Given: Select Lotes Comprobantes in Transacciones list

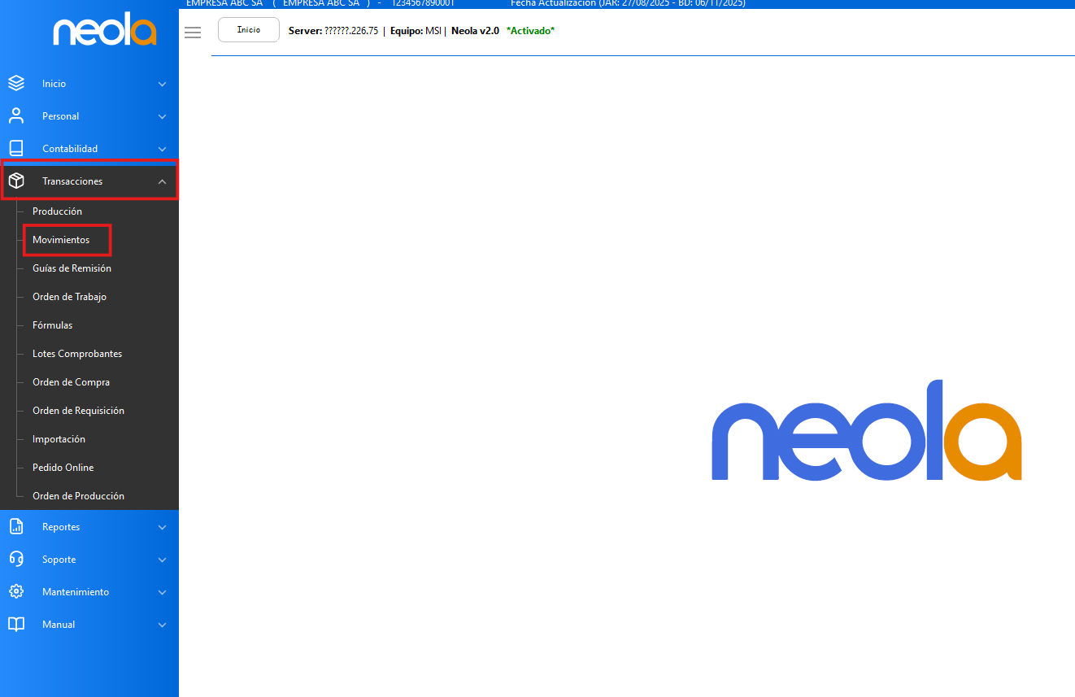Looking at the screenshot, I should click(x=77, y=354).
